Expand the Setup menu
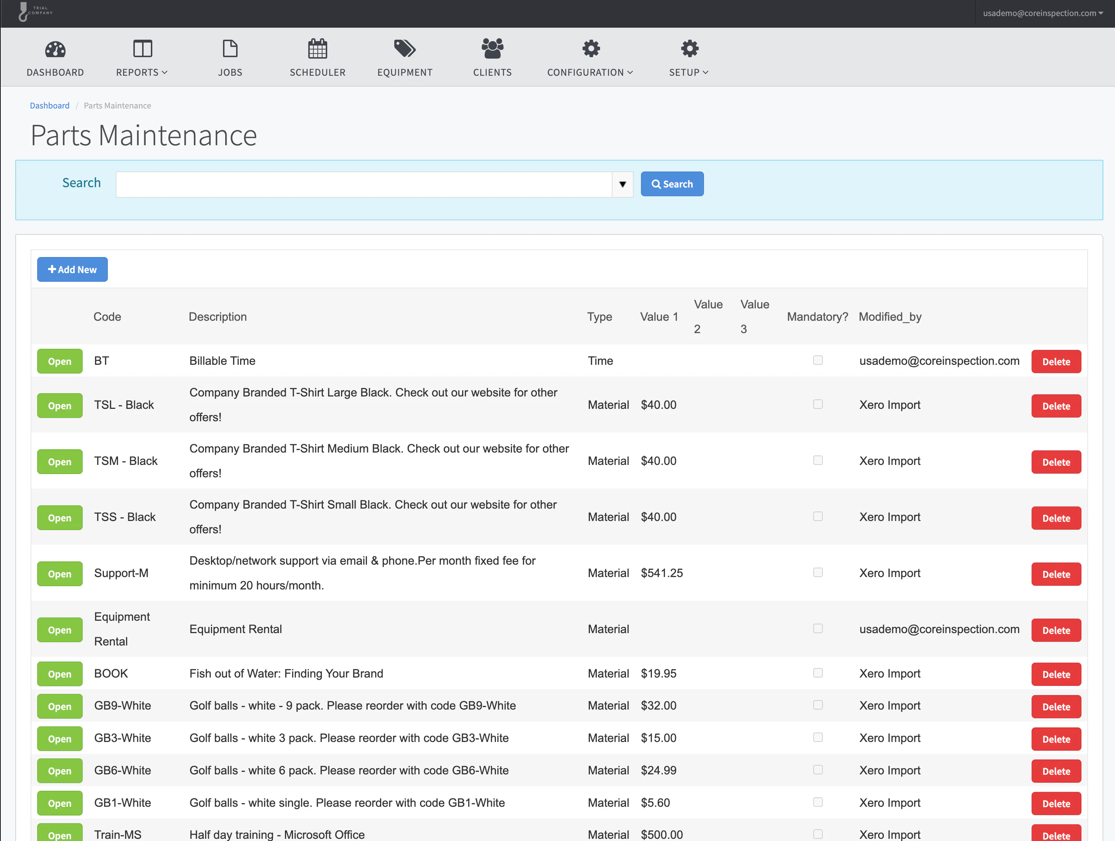The height and width of the screenshot is (841, 1115). pyautogui.click(x=689, y=72)
